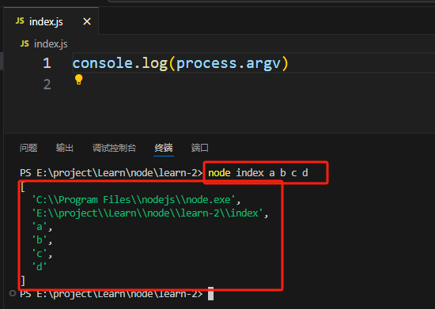435x309 pixels.
Task: Open the 问题 panel tab
Action: (28, 148)
